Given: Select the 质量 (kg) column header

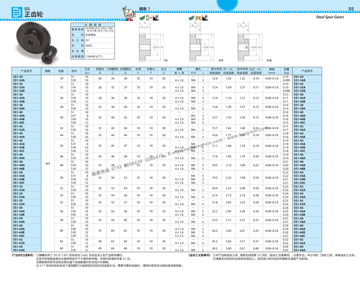Looking at the screenshot, I should point(286,71).
